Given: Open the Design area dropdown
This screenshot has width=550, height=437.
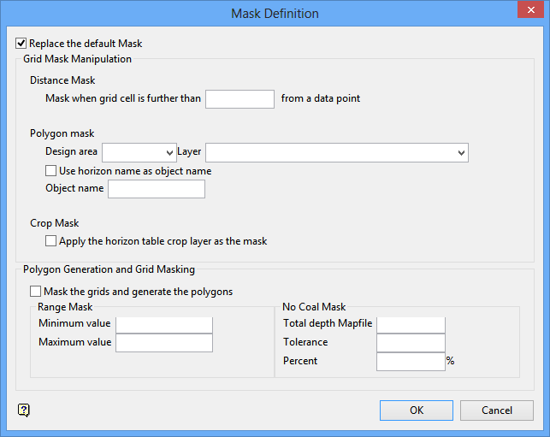Looking at the screenshot, I should pyautogui.click(x=169, y=152).
